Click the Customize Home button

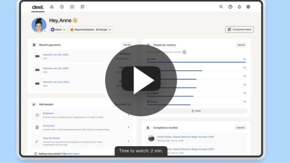[240, 29]
